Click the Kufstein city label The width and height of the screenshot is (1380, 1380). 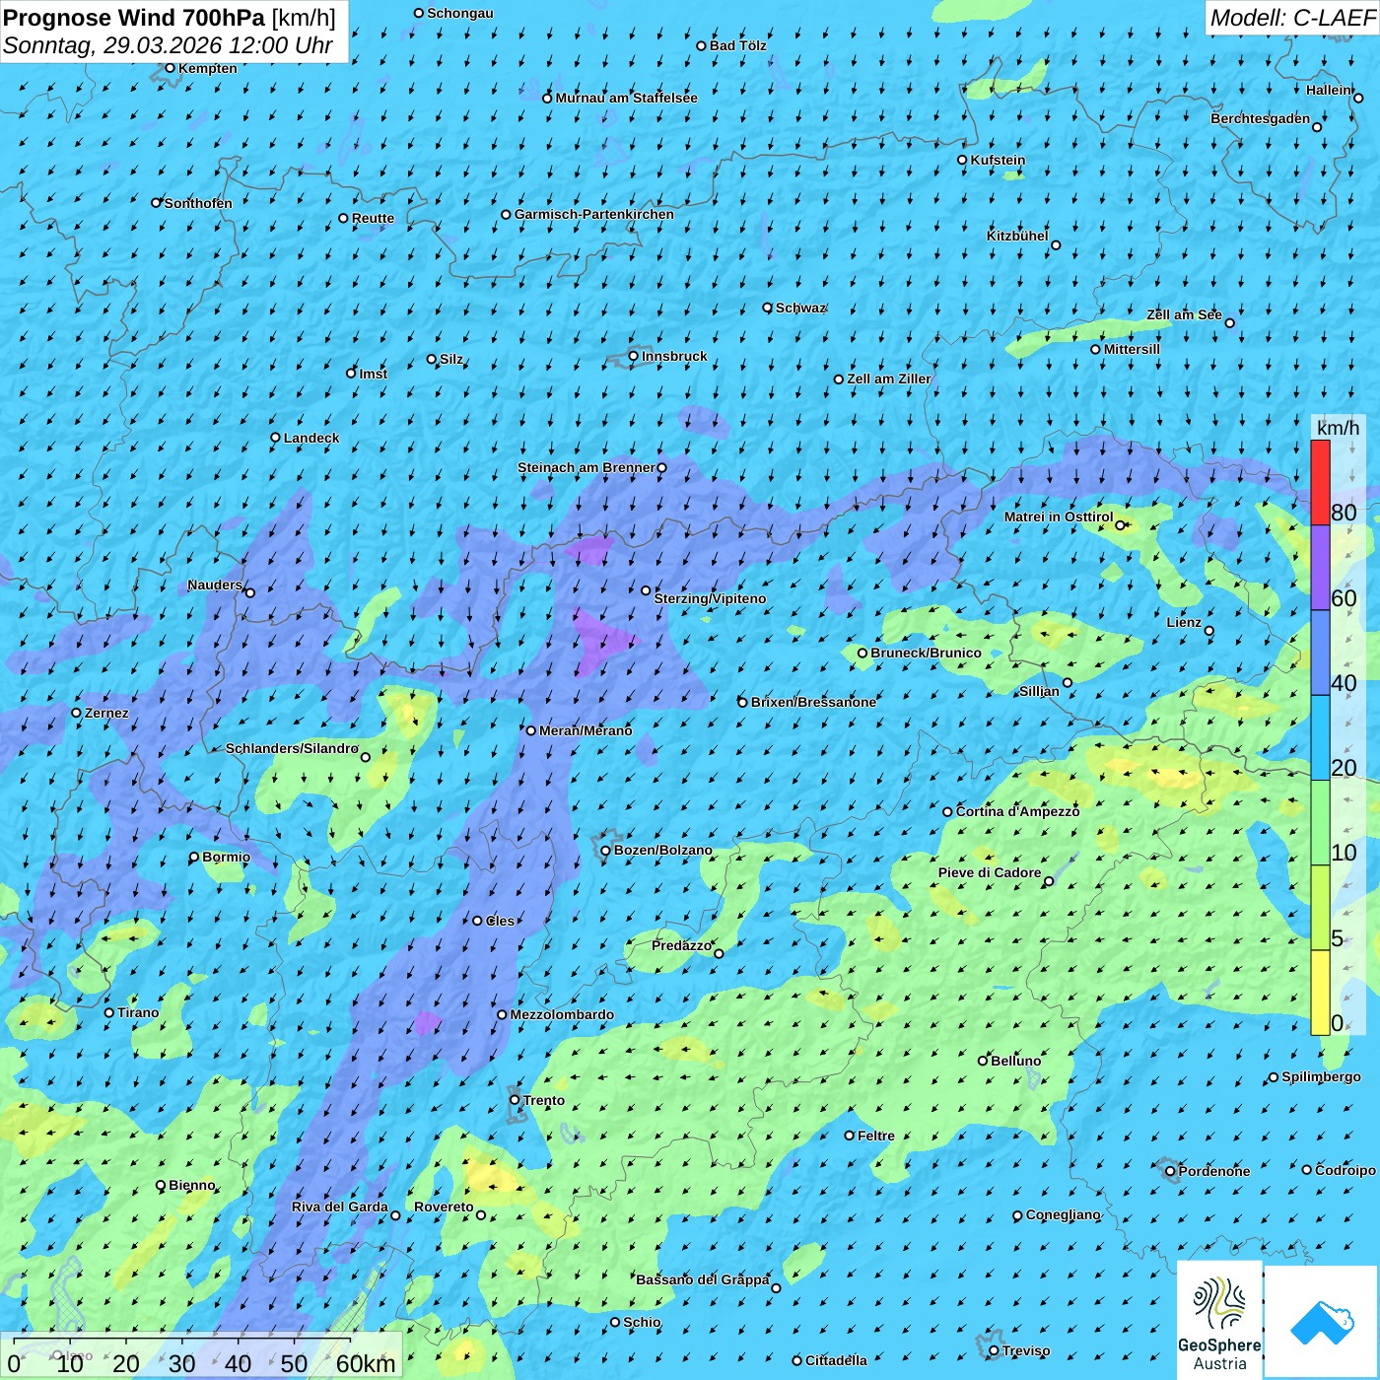tap(998, 160)
